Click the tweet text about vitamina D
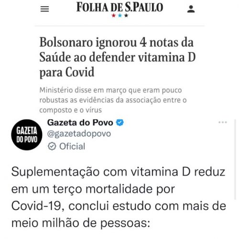Image resolution: width=239 pixels, height=239 pixels. pyautogui.click(x=119, y=197)
